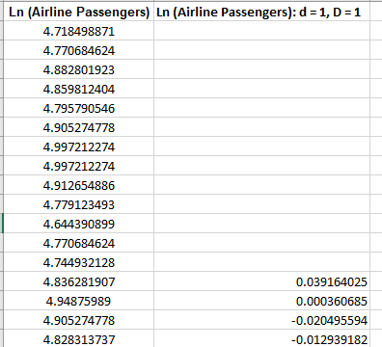The image size is (382, 347).
Task: Click the cell showing 0.000360685
Action: click(261, 301)
